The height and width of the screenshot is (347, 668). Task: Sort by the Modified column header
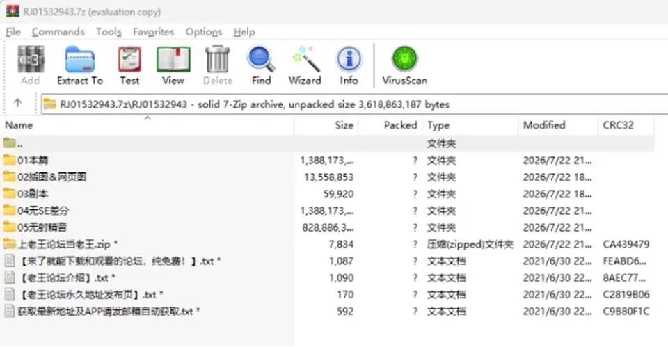click(x=558, y=125)
